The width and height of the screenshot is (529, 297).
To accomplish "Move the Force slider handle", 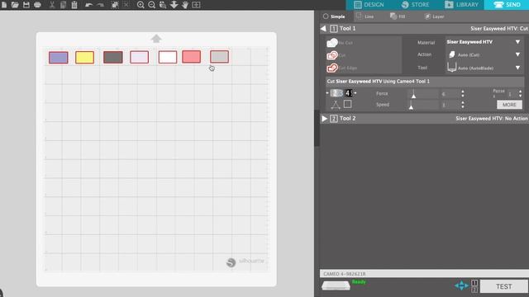I will [413, 96].
